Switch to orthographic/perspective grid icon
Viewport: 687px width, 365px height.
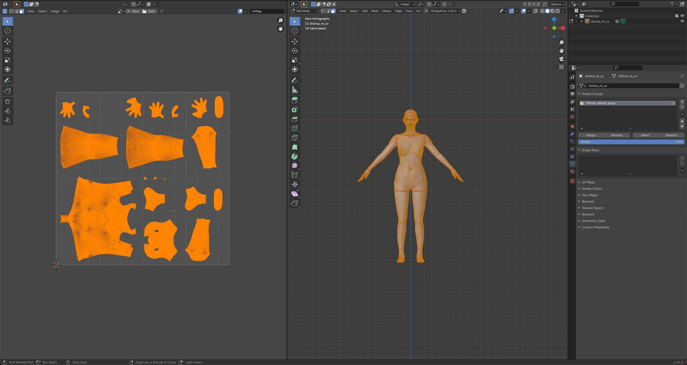coord(561,67)
